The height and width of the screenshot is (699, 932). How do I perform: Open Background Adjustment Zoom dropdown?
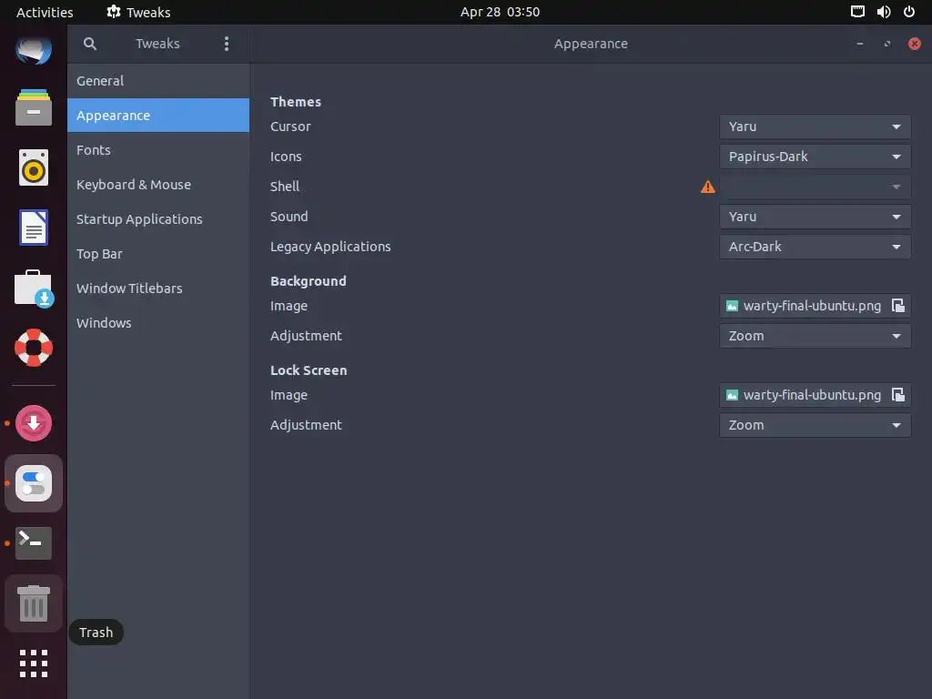[x=815, y=336]
